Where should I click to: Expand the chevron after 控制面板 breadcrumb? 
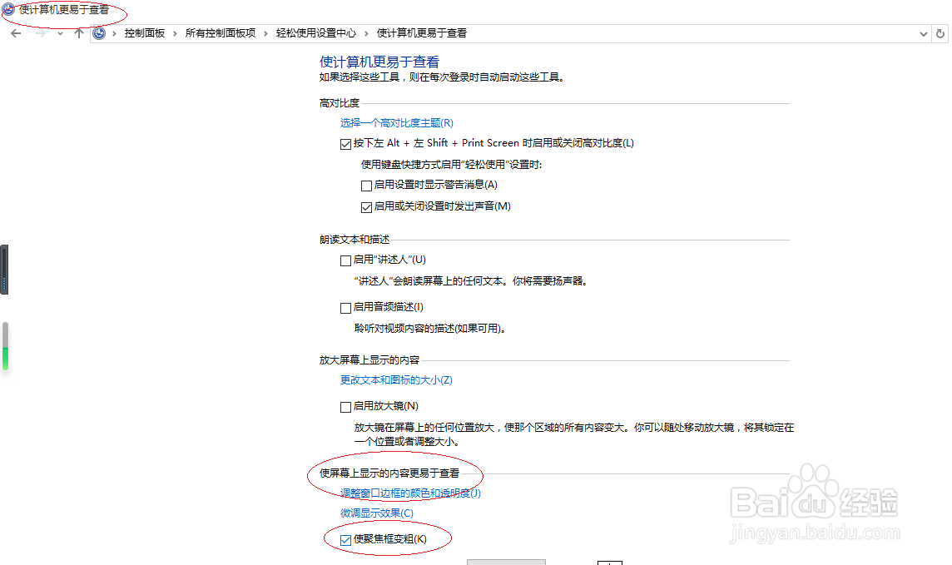[173, 33]
